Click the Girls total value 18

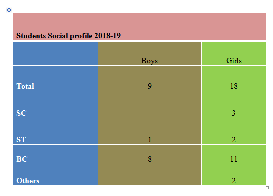pos(234,86)
